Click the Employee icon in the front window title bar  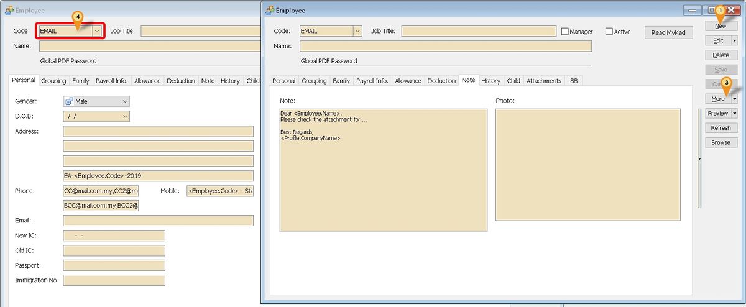(x=269, y=11)
